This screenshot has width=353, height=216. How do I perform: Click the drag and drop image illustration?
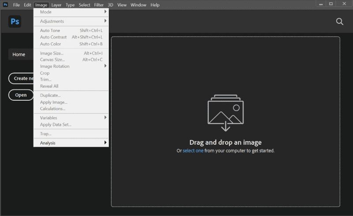(225, 113)
